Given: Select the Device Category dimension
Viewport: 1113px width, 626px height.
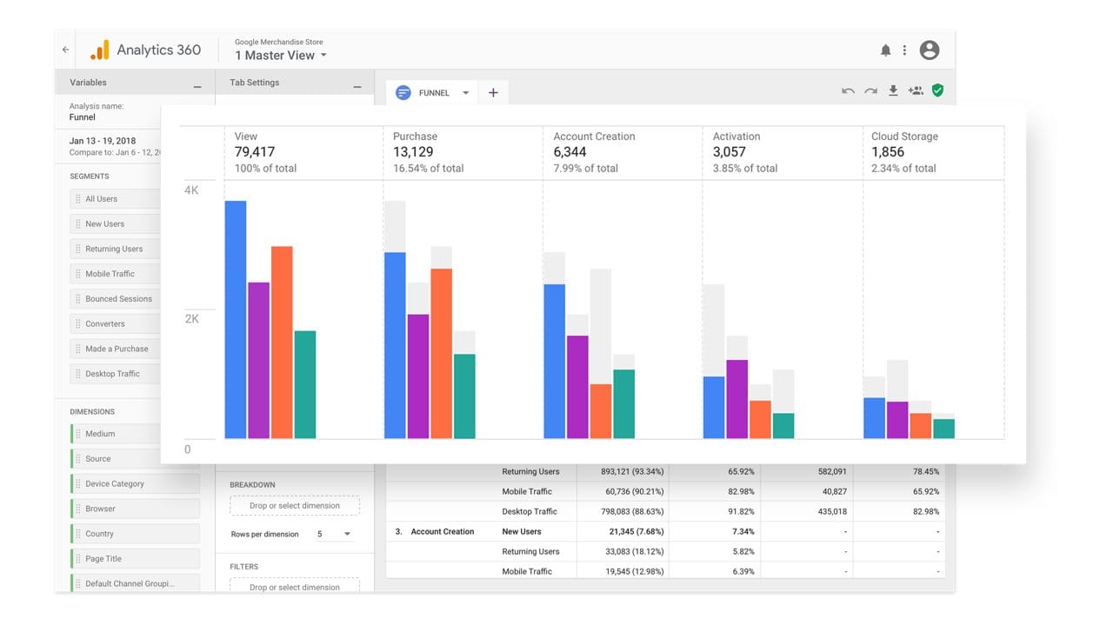Looking at the screenshot, I should coord(135,483).
